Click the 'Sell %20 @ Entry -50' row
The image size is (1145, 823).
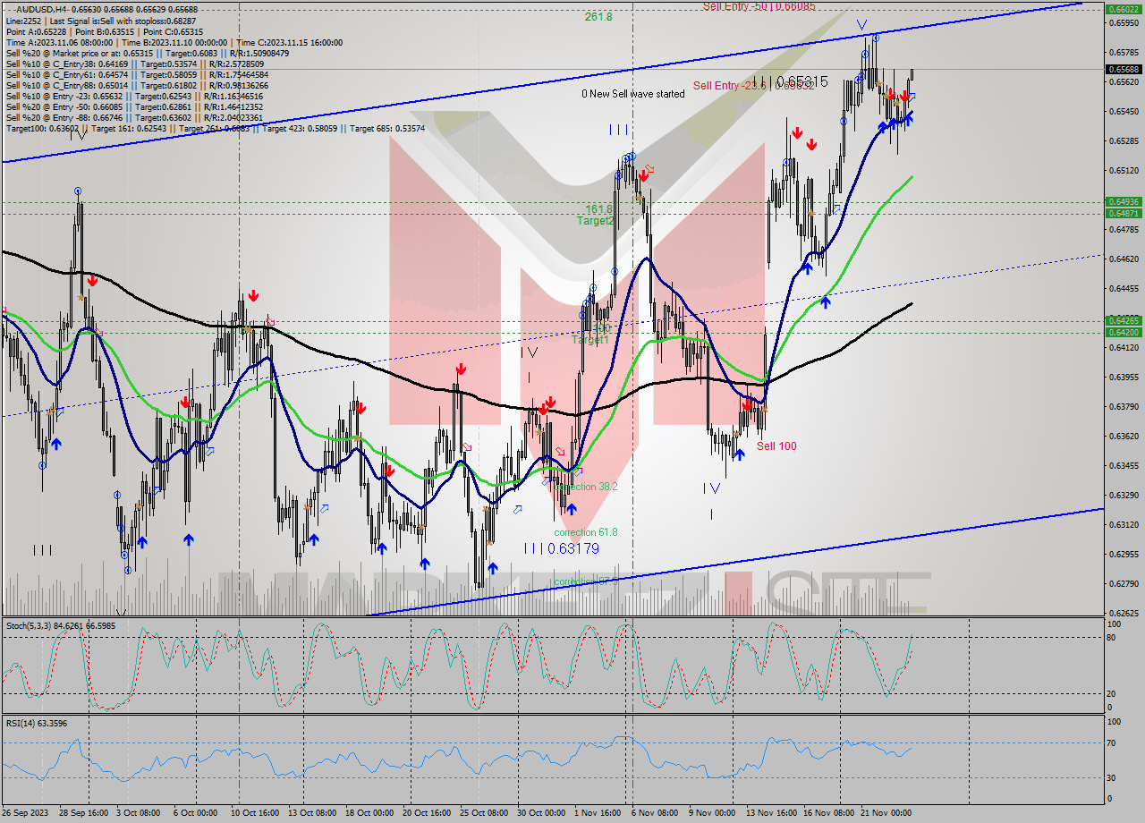pyautogui.click(x=136, y=106)
